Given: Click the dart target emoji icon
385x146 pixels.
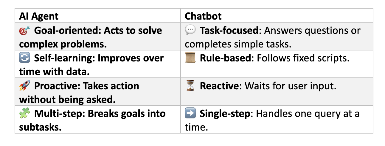Looking at the screenshot, I should coord(24,30).
